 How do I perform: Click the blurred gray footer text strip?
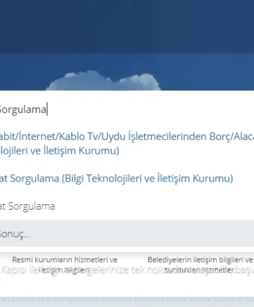[127, 300]
